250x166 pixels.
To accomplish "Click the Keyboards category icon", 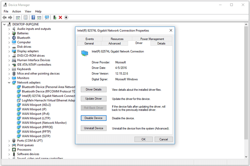I will pyautogui.click(x=14, y=69).
